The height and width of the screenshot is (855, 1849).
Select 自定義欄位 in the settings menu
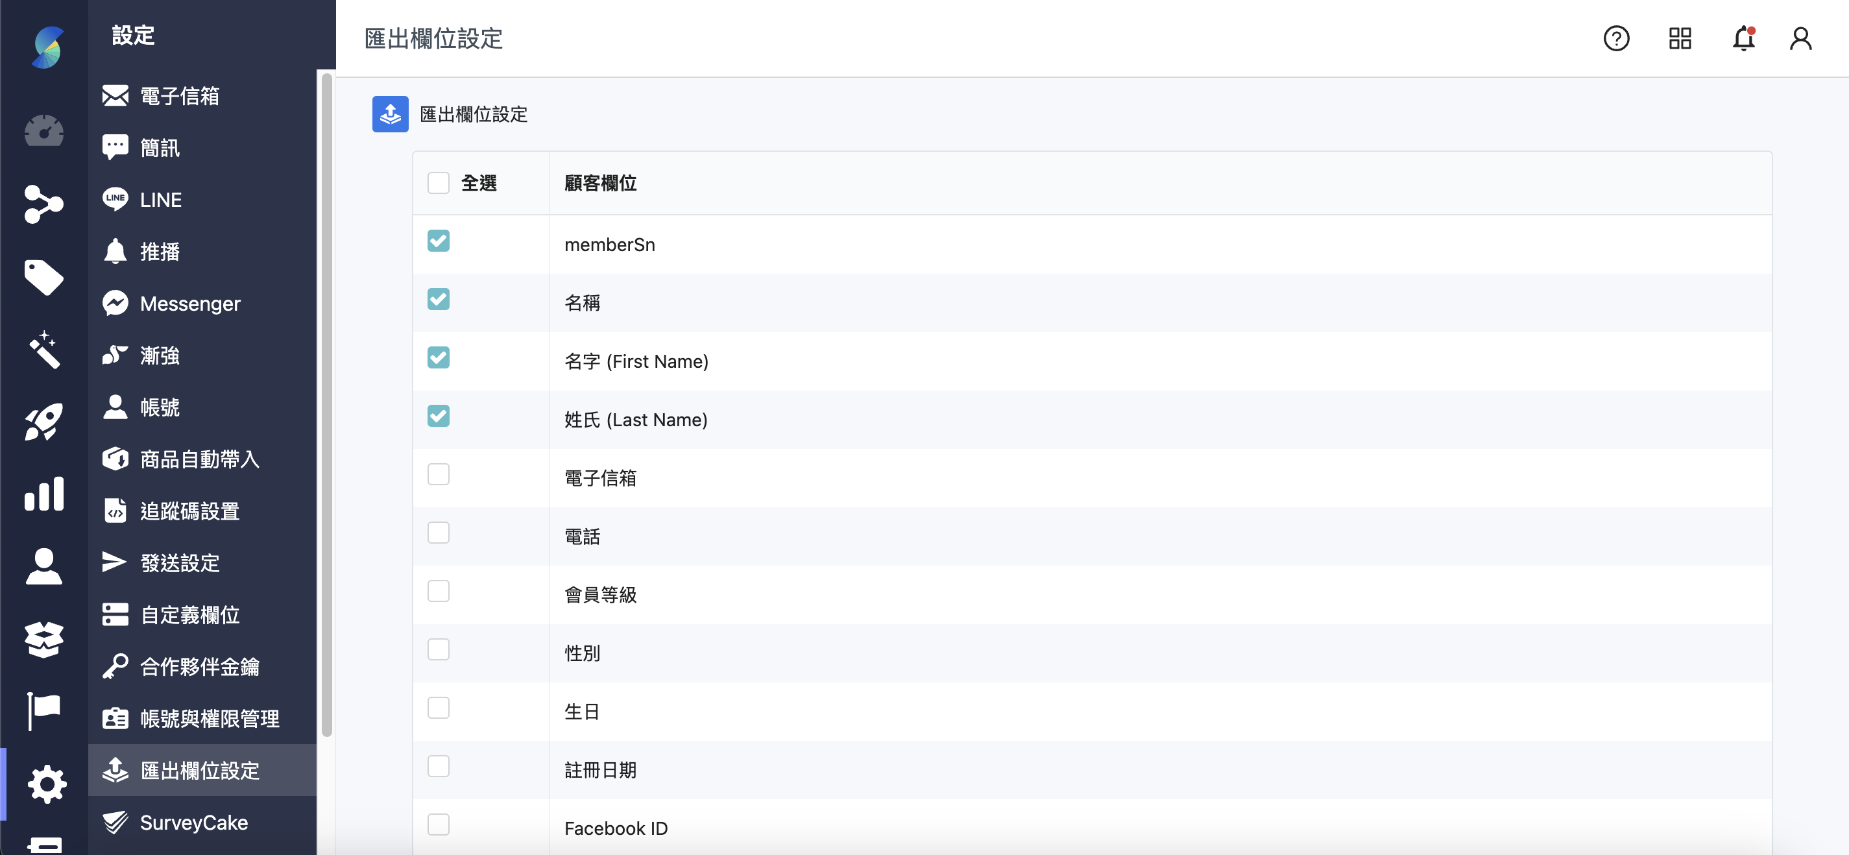[x=189, y=614]
